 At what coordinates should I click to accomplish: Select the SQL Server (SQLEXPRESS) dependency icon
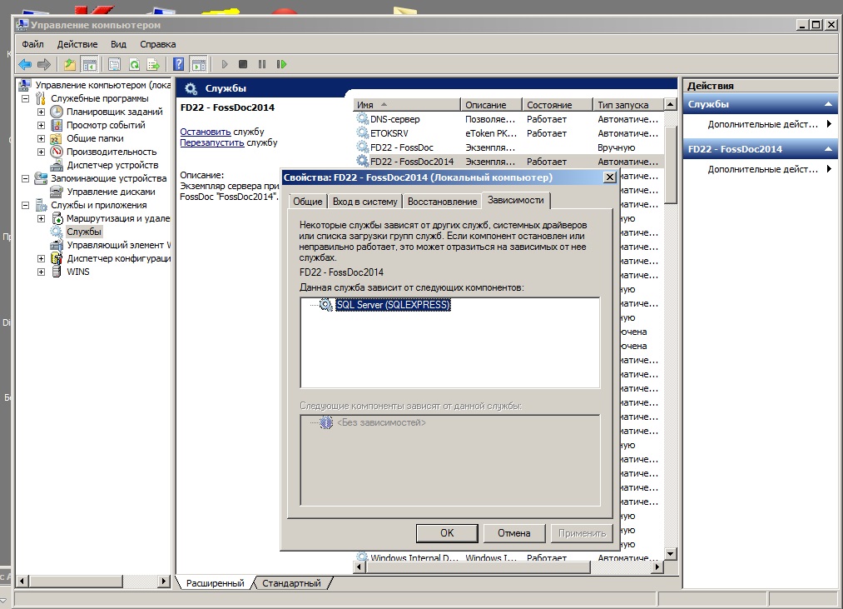[326, 305]
